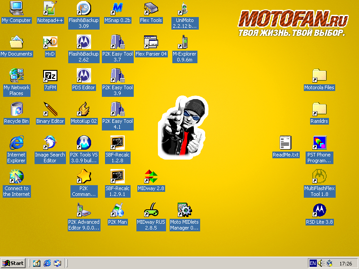359x269 pixels.
Task: Click the volume speaker tray icon
Action: pos(321,263)
